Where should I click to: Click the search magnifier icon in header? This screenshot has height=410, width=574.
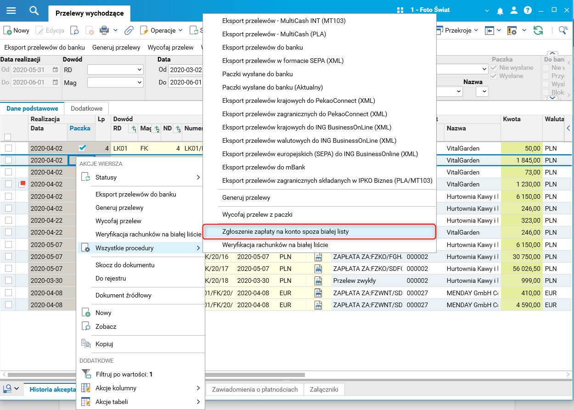[34, 10]
